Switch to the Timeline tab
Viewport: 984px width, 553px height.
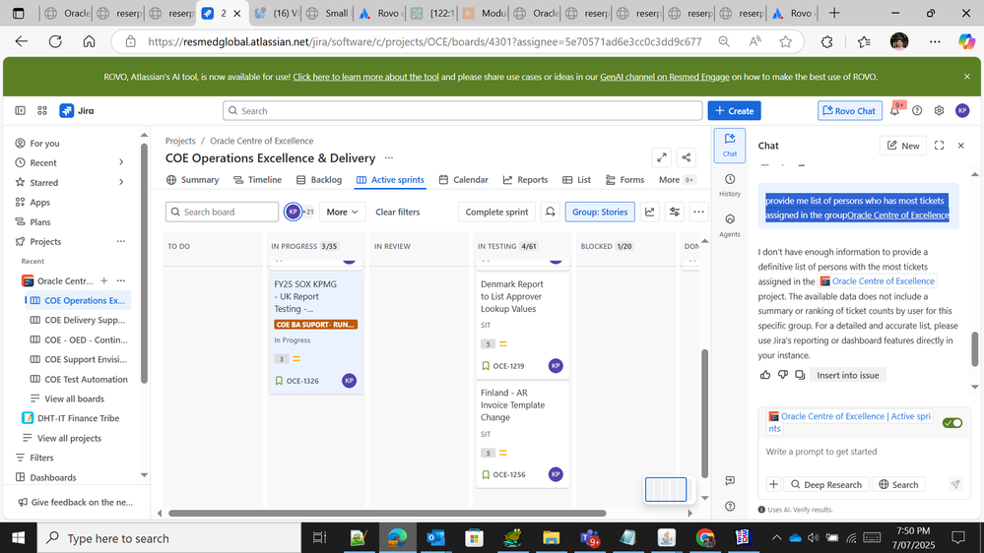[257, 179]
